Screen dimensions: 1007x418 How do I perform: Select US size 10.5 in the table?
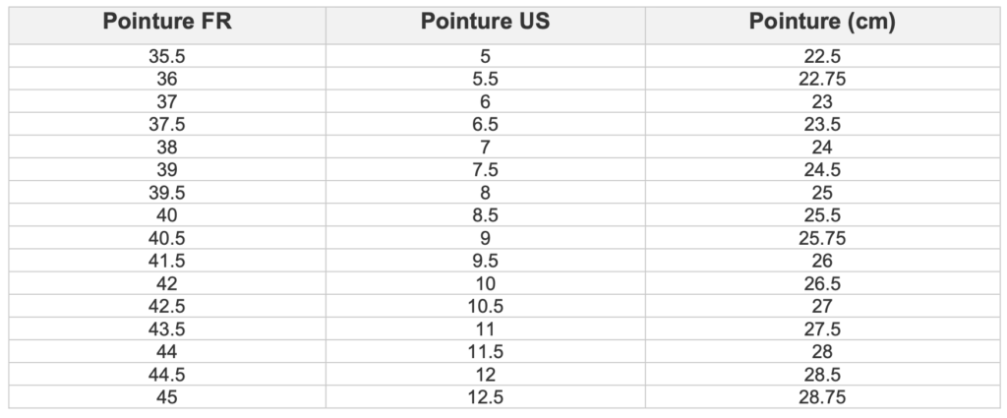pyautogui.click(x=485, y=306)
